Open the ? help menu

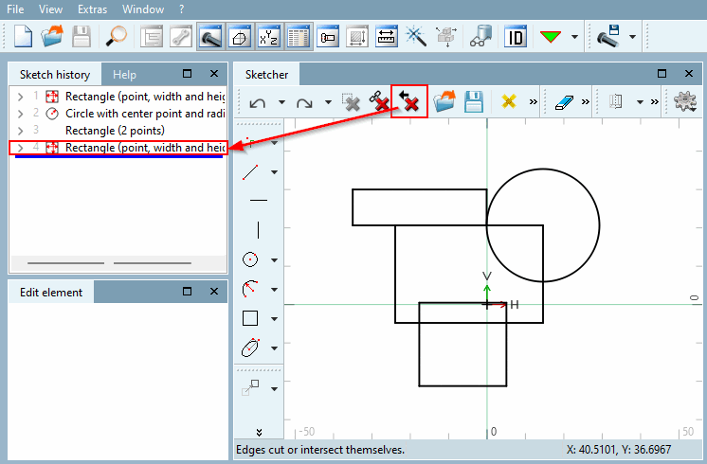(181, 9)
